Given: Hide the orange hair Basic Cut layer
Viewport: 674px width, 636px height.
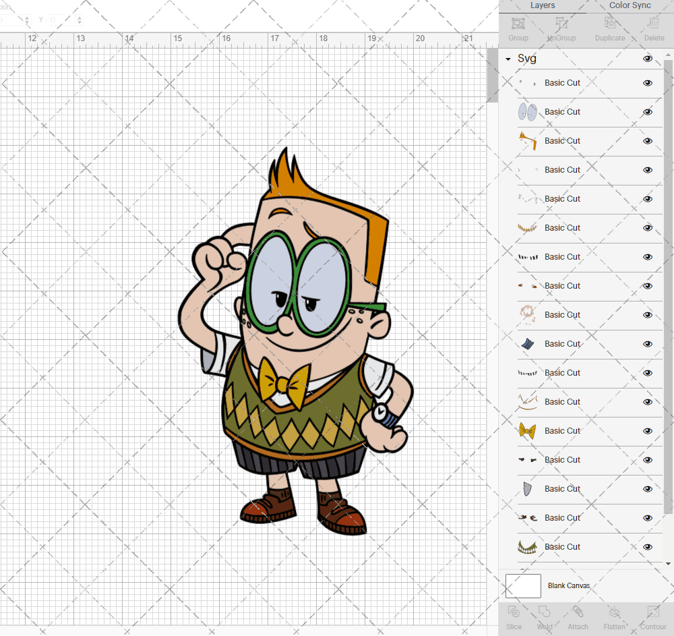Looking at the screenshot, I should coord(647,140).
